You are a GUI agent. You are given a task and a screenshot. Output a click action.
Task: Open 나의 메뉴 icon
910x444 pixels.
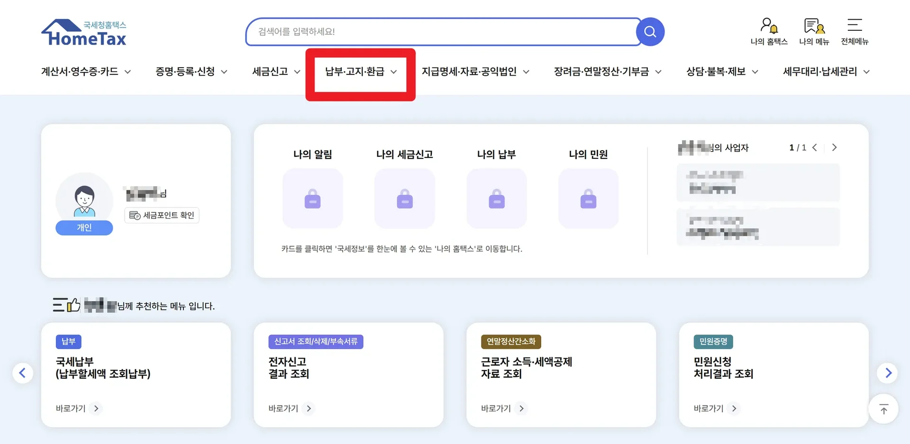tap(814, 31)
